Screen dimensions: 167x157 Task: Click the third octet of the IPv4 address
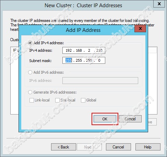(89, 50)
